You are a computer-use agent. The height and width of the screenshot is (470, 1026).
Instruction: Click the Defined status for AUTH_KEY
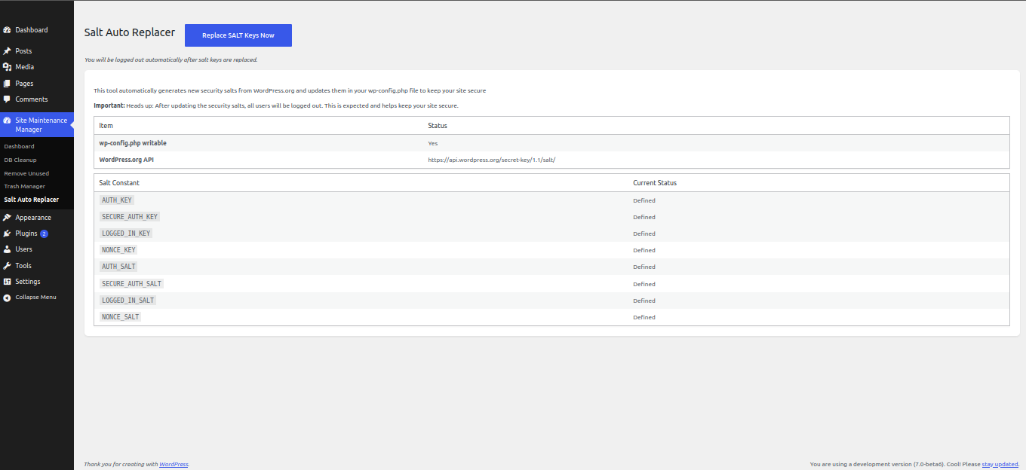pyautogui.click(x=644, y=200)
